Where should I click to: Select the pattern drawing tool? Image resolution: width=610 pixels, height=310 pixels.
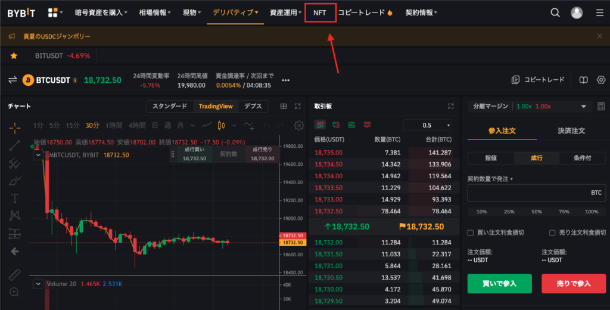pos(15,215)
